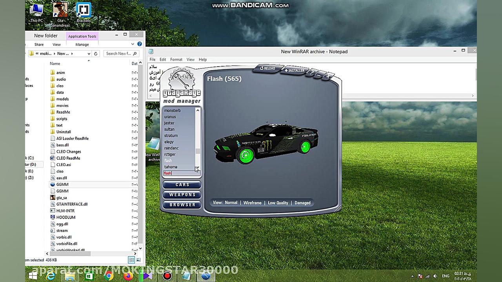
Task: Click the Reload button in mod manager
Action: [x=268, y=69]
